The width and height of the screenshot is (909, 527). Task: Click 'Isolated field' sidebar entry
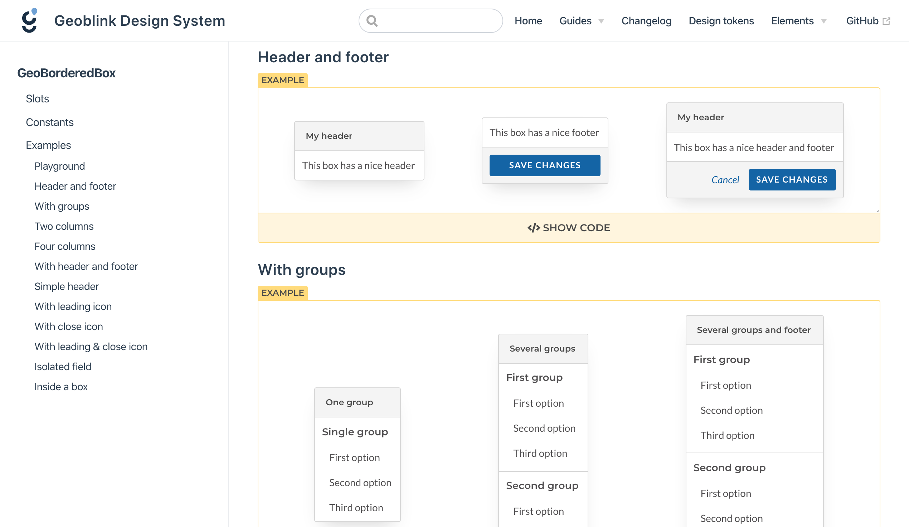click(62, 366)
